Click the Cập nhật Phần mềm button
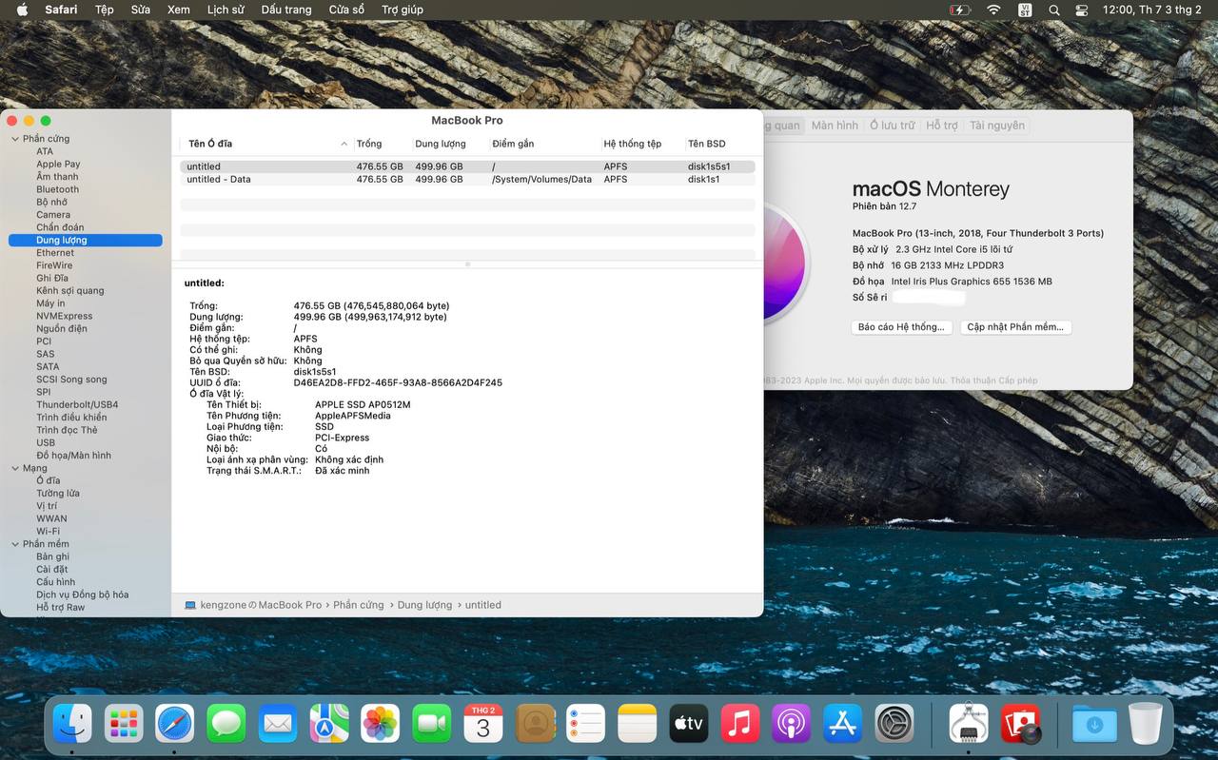Screen dimensions: 1218x760 coord(1014,327)
